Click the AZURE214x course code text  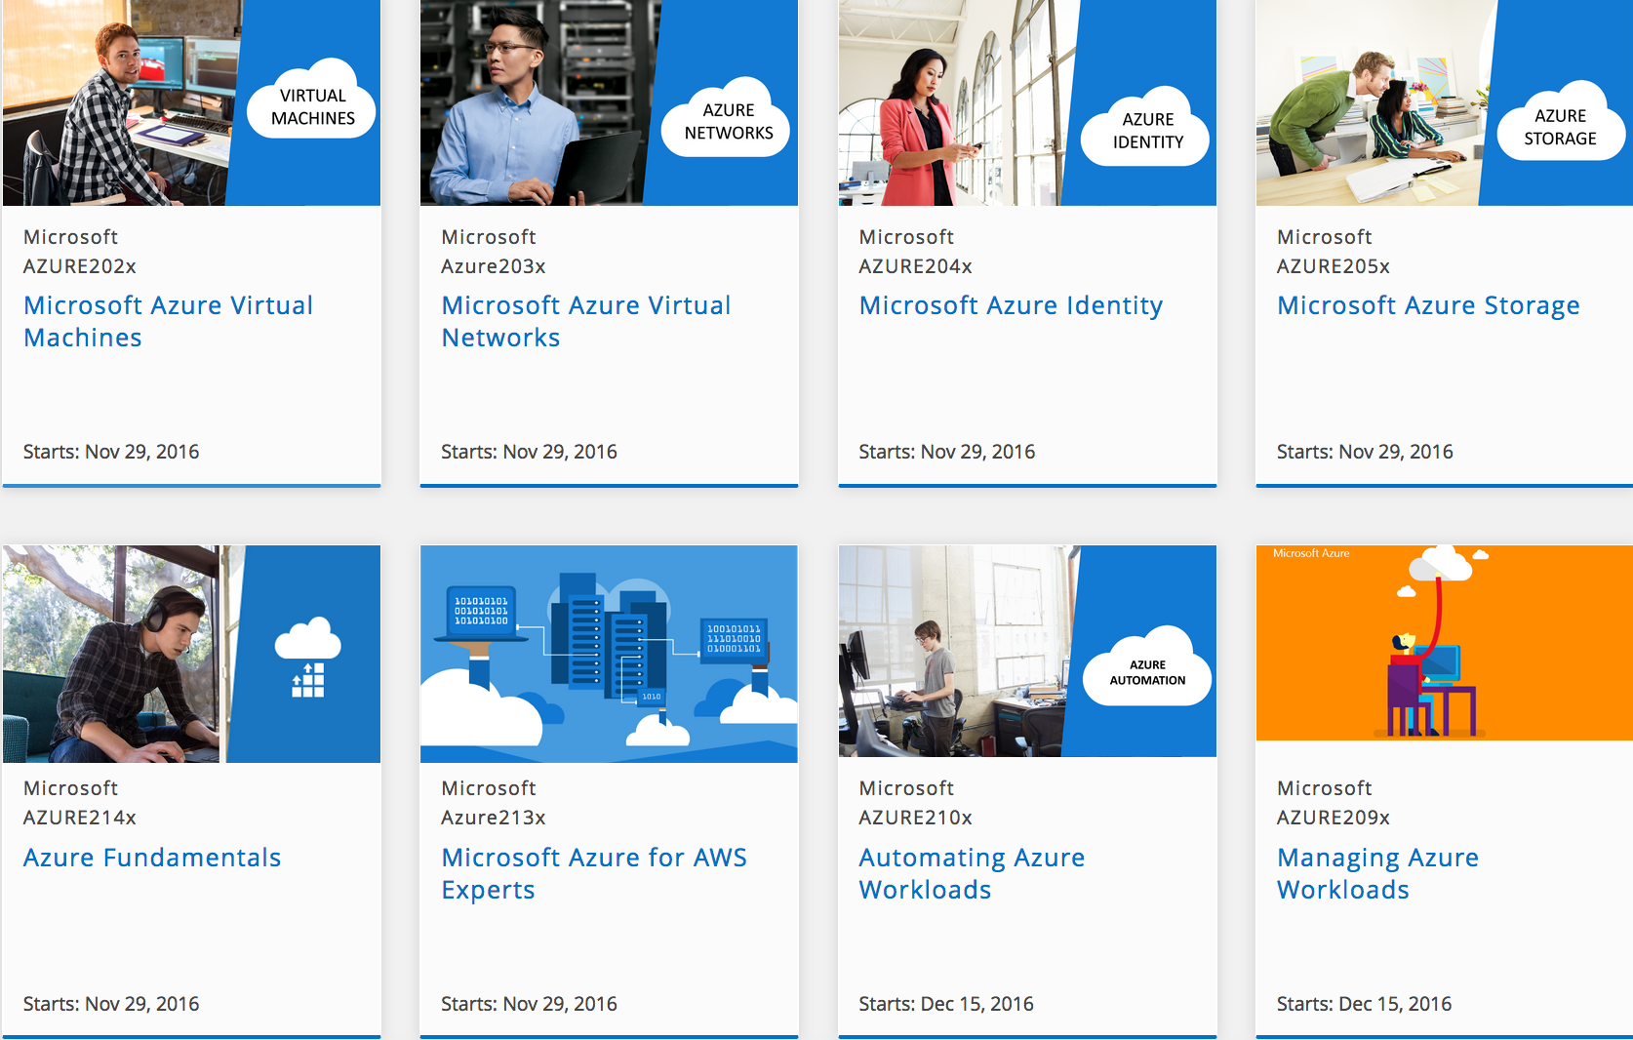(80, 818)
